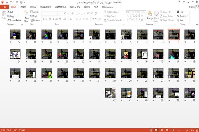
Task: Switch to Normal view in status bar
Action: coord(151,130)
